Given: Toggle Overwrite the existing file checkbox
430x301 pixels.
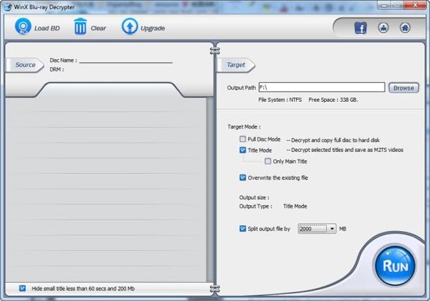Looking at the screenshot, I should click(x=243, y=178).
